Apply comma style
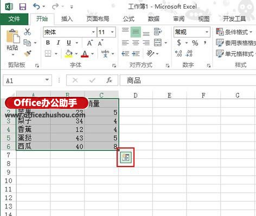256x216 pixels. pos(205,43)
